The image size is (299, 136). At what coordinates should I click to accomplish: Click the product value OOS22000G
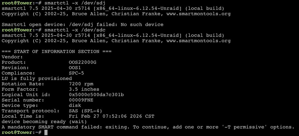(83, 62)
